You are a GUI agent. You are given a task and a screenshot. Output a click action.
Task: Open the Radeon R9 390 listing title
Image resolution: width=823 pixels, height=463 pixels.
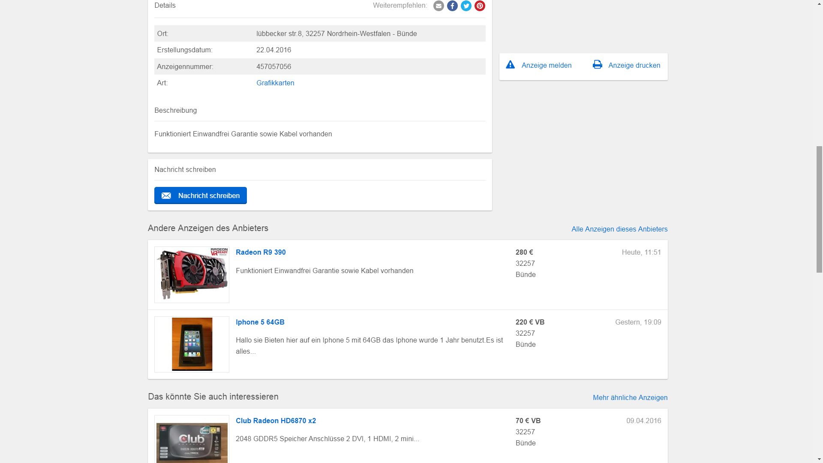[261, 252]
